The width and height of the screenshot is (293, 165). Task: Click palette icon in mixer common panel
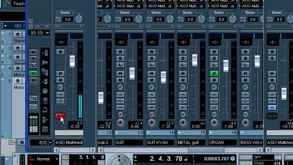point(45,91)
